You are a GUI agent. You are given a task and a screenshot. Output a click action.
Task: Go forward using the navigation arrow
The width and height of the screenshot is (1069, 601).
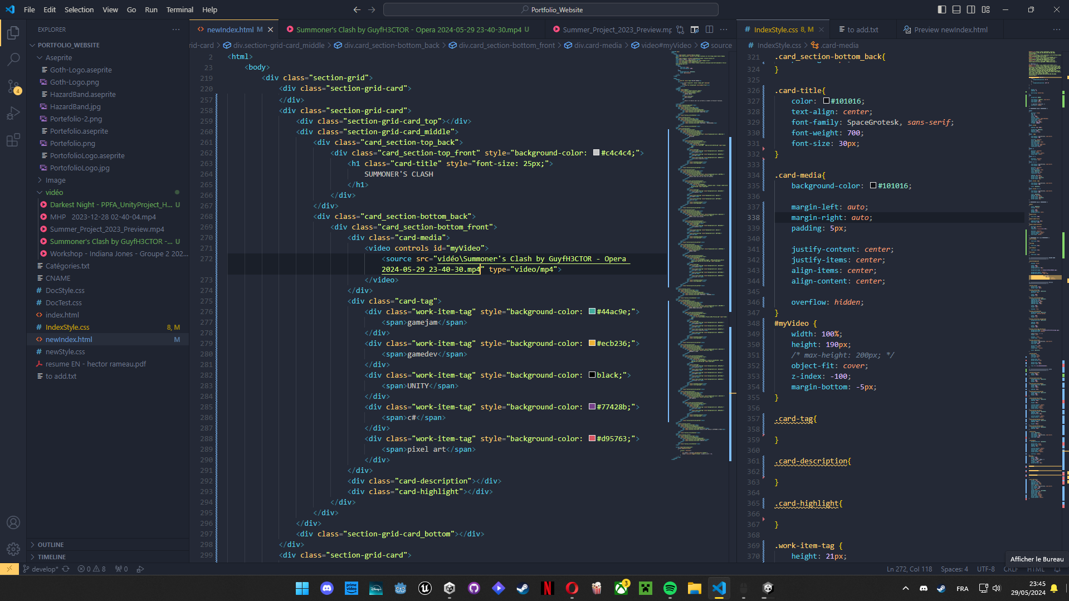pyautogui.click(x=372, y=9)
